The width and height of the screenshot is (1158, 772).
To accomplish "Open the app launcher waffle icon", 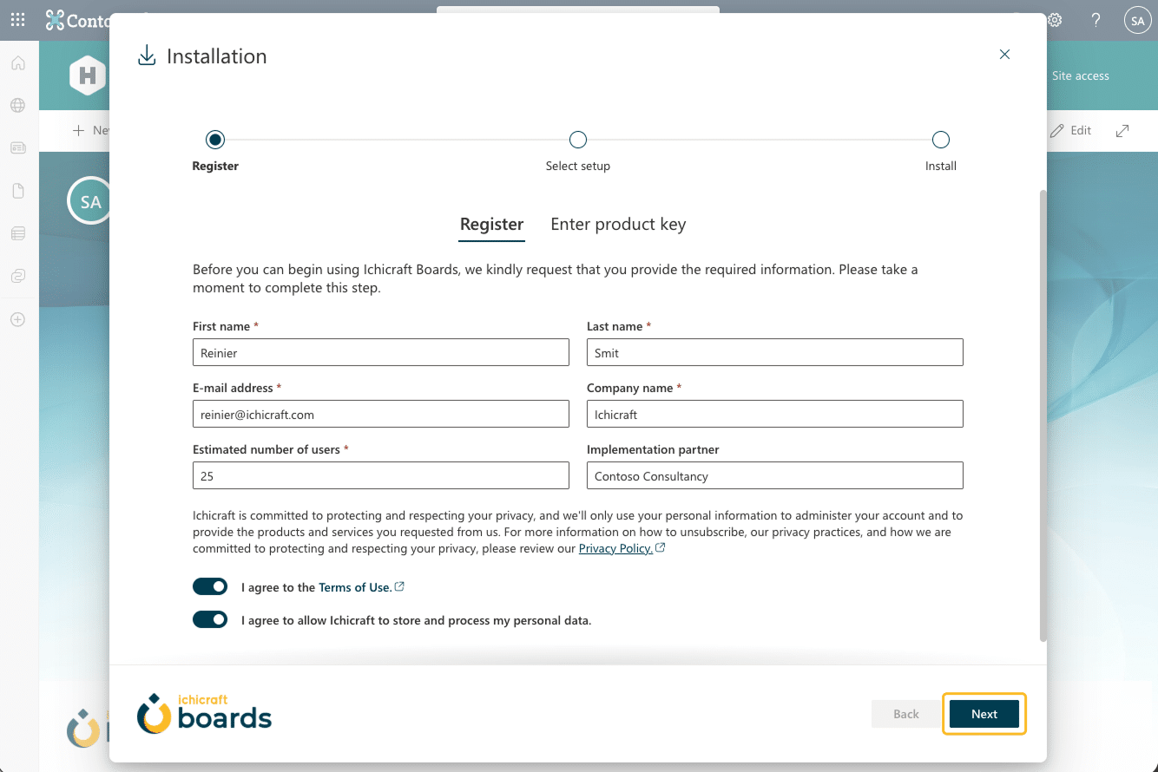I will pyautogui.click(x=17, y=20).
